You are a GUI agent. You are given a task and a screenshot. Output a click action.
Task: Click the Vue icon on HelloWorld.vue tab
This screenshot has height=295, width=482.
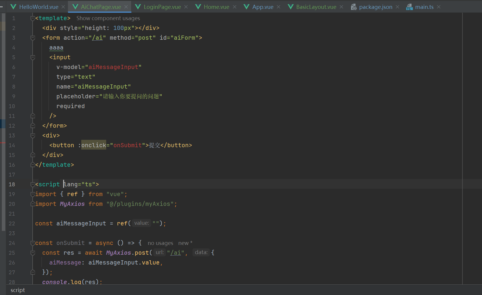[13, 7]
